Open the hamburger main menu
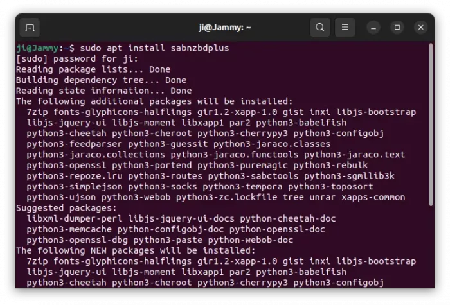This screenshot has height=305, width=450. click(345, 28)
